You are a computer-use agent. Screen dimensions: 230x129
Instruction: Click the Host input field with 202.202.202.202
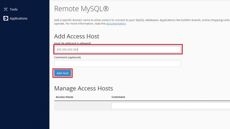click(x=117, y=49)
